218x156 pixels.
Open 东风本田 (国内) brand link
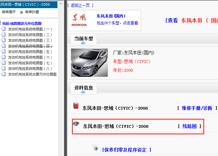(x=111, y=16)
